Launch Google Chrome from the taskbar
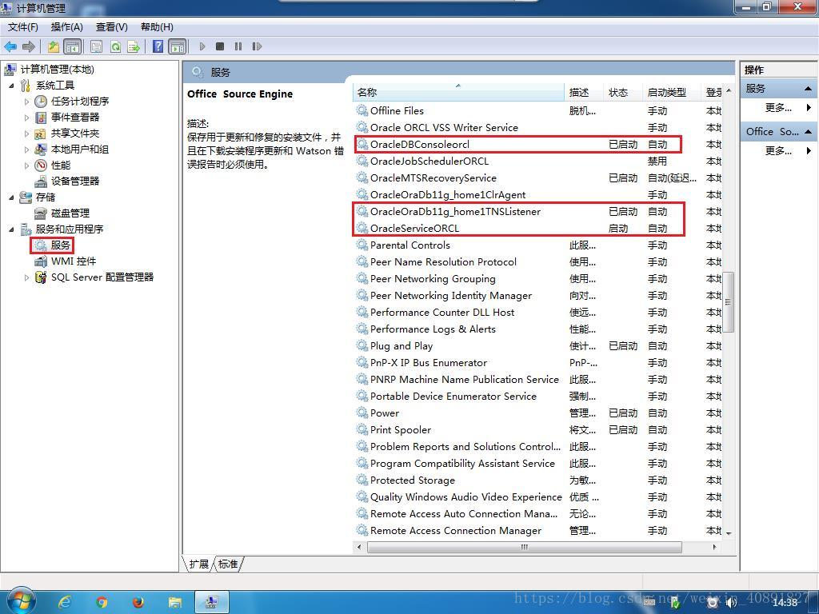 click(x=102, y=603)
